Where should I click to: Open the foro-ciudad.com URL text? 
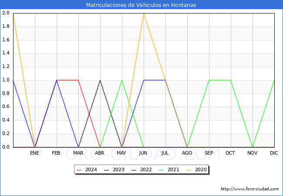pyautogui.click(x=250, y=189)
